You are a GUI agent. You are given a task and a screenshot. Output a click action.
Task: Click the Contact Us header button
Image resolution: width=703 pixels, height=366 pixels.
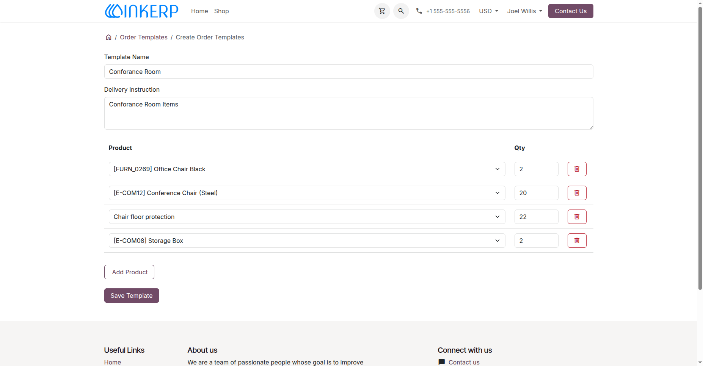click(x=571, y=11)
